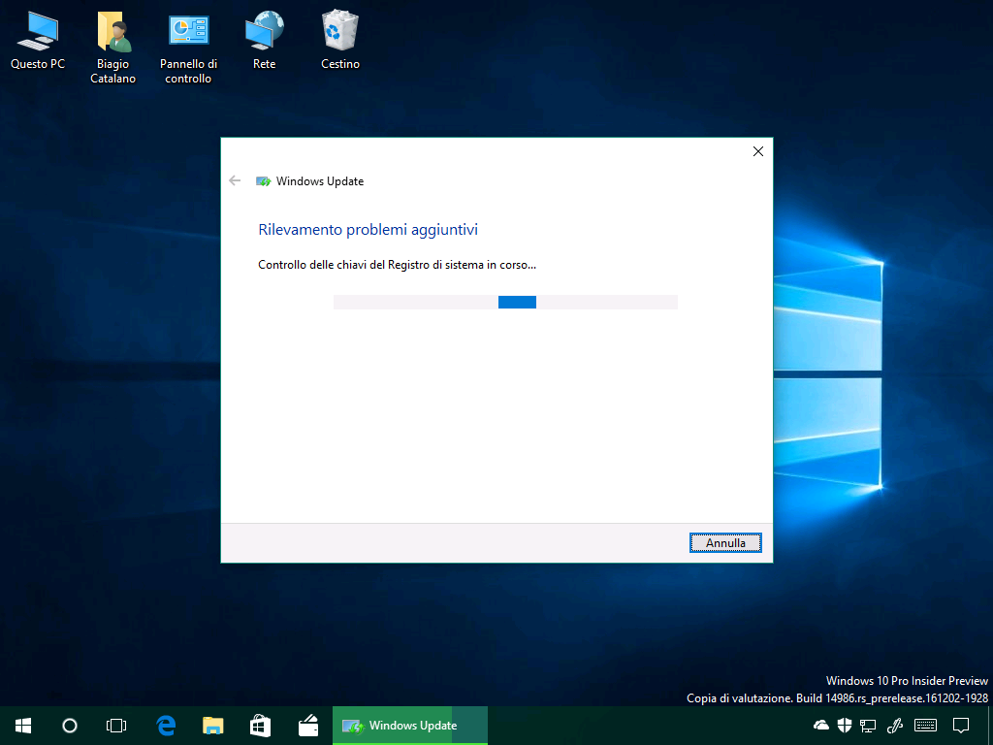The image size is (993, 745).
Task: Open Task View from the taskbar
Action: 116,726
